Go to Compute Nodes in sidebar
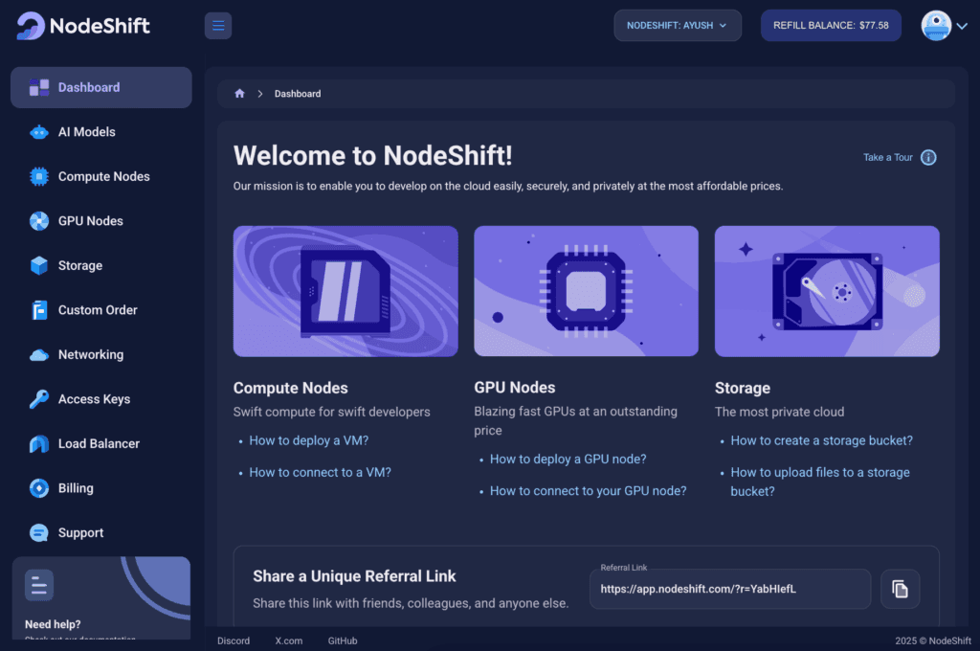The height and width of the screenshot is (651, 980). click(101, 176)
